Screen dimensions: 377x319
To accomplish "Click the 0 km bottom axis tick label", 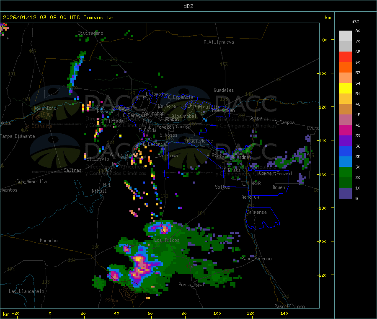I will coord(50,313).
